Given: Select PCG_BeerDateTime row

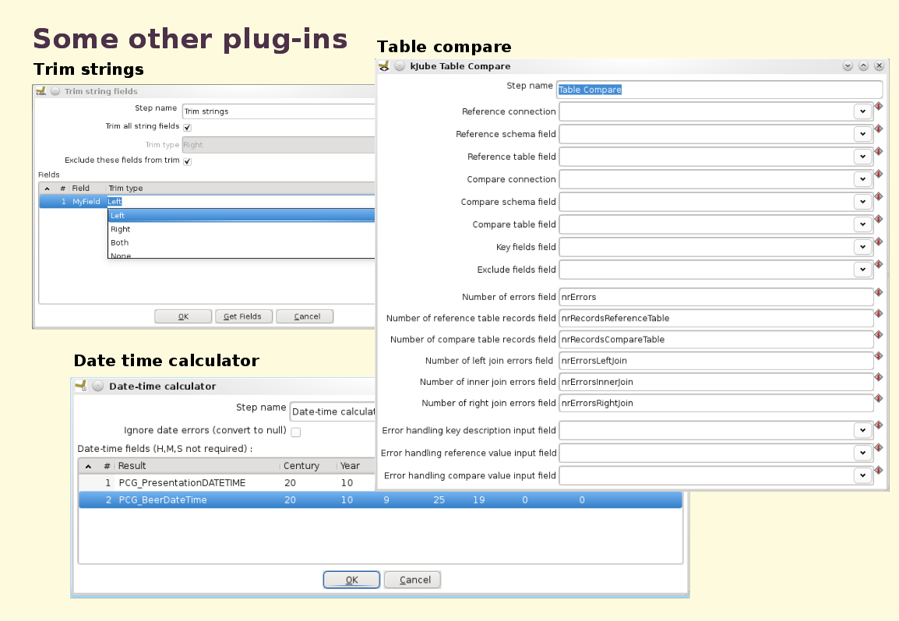Looking at the screenshot, I should [380, 500].
